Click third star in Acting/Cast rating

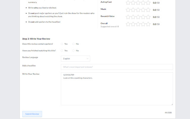tap(138, 3)
